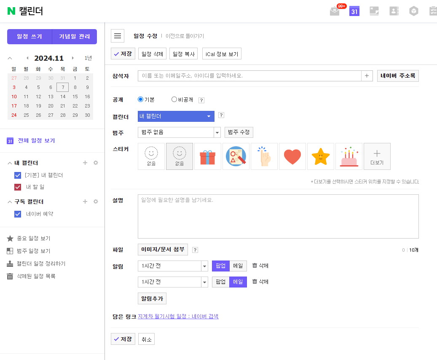437x360 pixels.
Task: Select the clapping hands sticker
Action: coord(264,156)
